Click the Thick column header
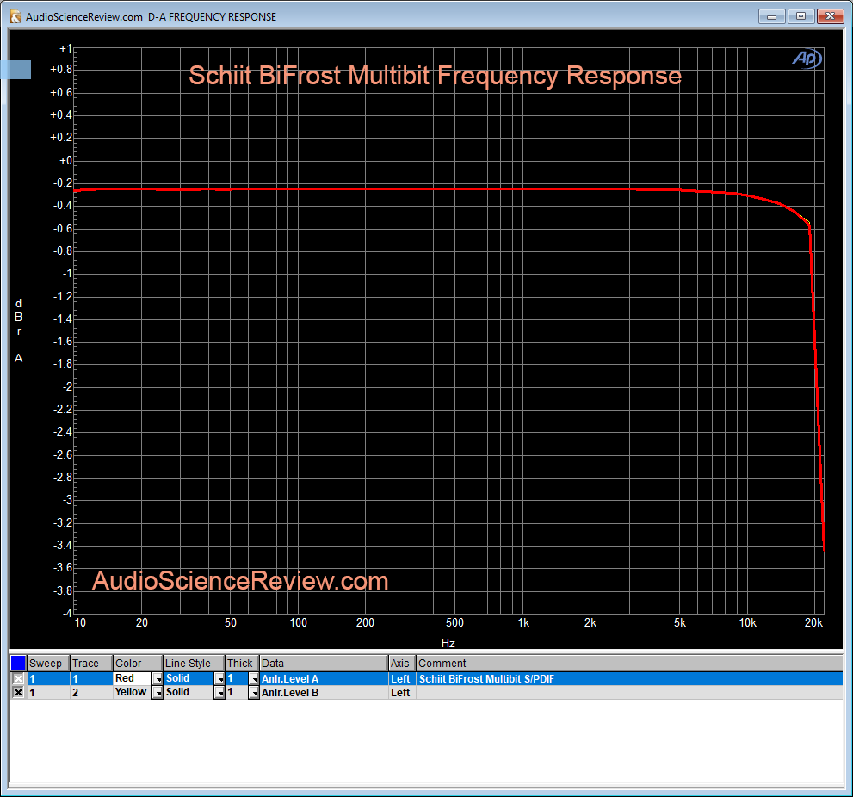 click(242, 663)
